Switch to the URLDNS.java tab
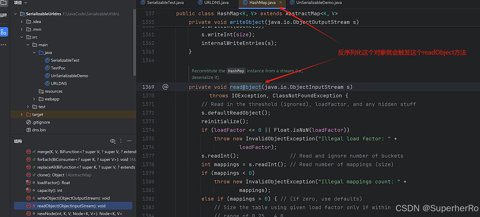Image resolution: width=480 pixels, height=217 pixels. [x=213, y=3]
